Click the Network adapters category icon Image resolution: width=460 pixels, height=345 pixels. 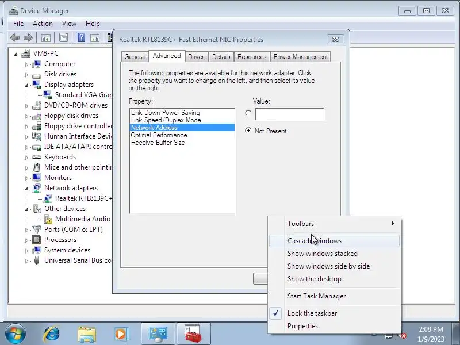pyautogui.click(x=37, y=188)
